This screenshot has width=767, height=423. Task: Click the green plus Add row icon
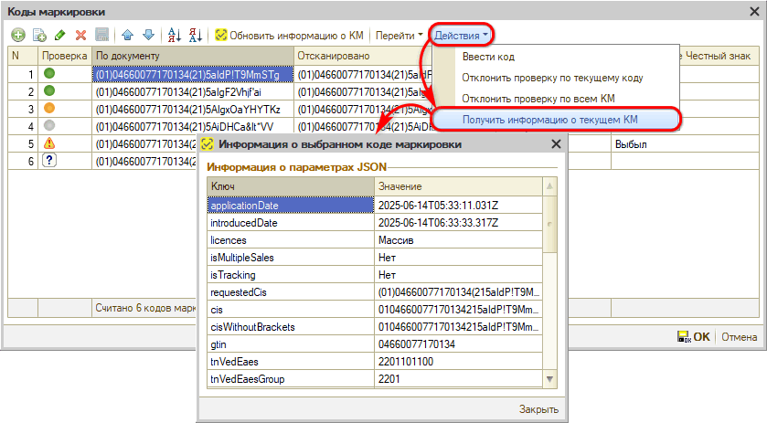(18, 36)
